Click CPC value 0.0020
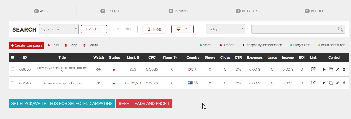Screen dimensions: 351x119 click(x=152, y=83)
